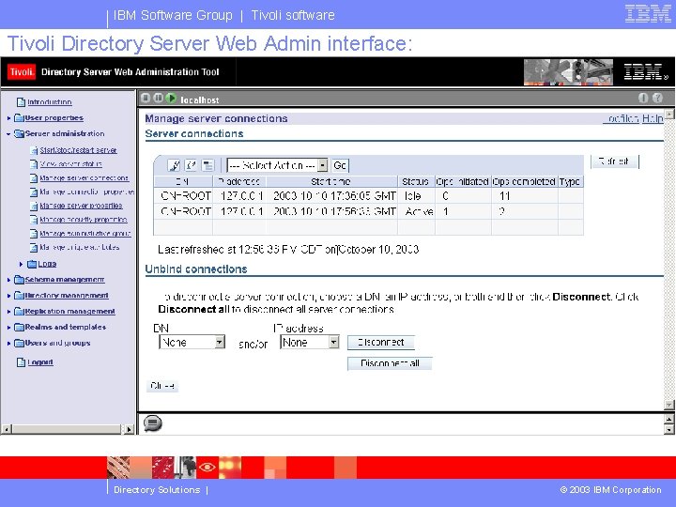Open Manage server properties link
Viewport: 676px width, 507px height.
81,206
